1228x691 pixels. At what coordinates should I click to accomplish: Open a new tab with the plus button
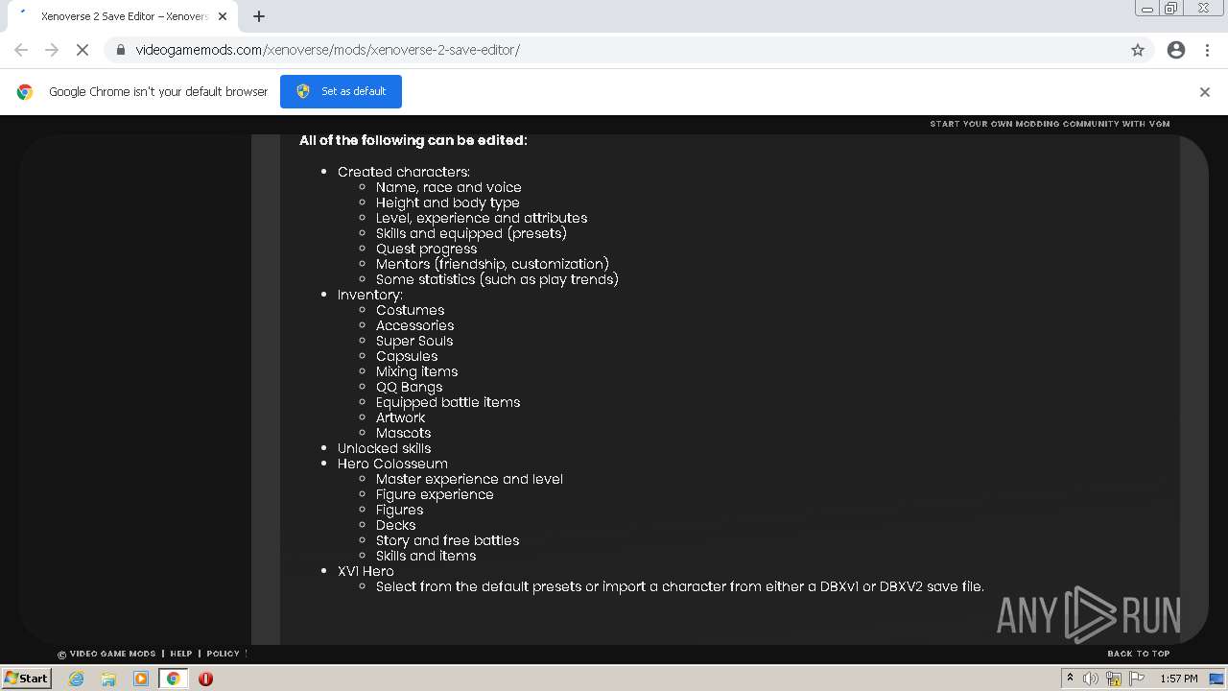259,16
